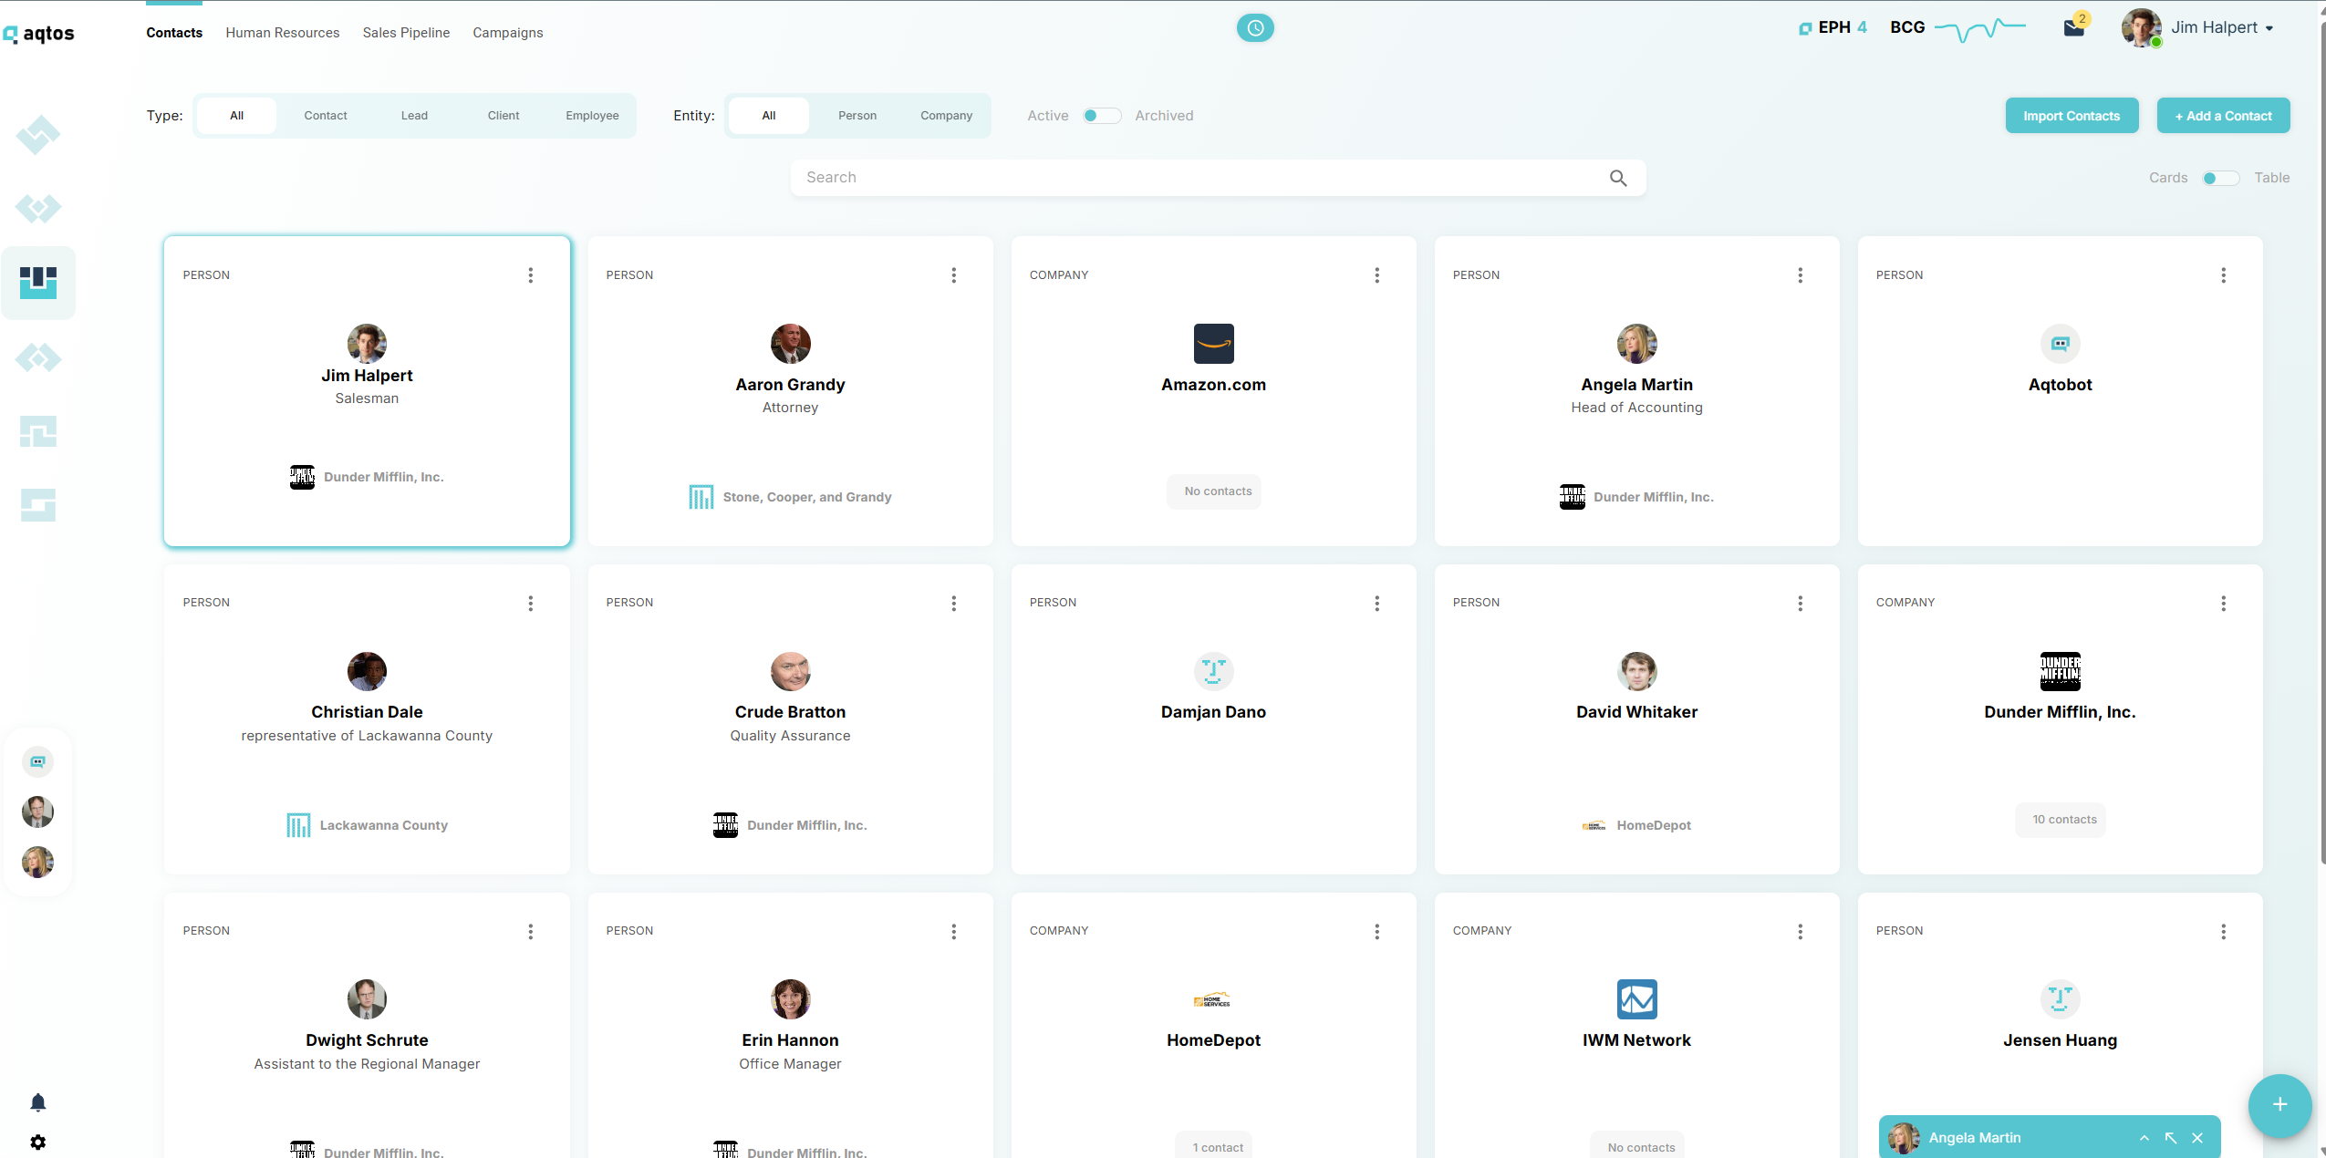Click the floating plus action button
The width and height of the screenshot is (2326, 1158).
click(2279, 1104)
